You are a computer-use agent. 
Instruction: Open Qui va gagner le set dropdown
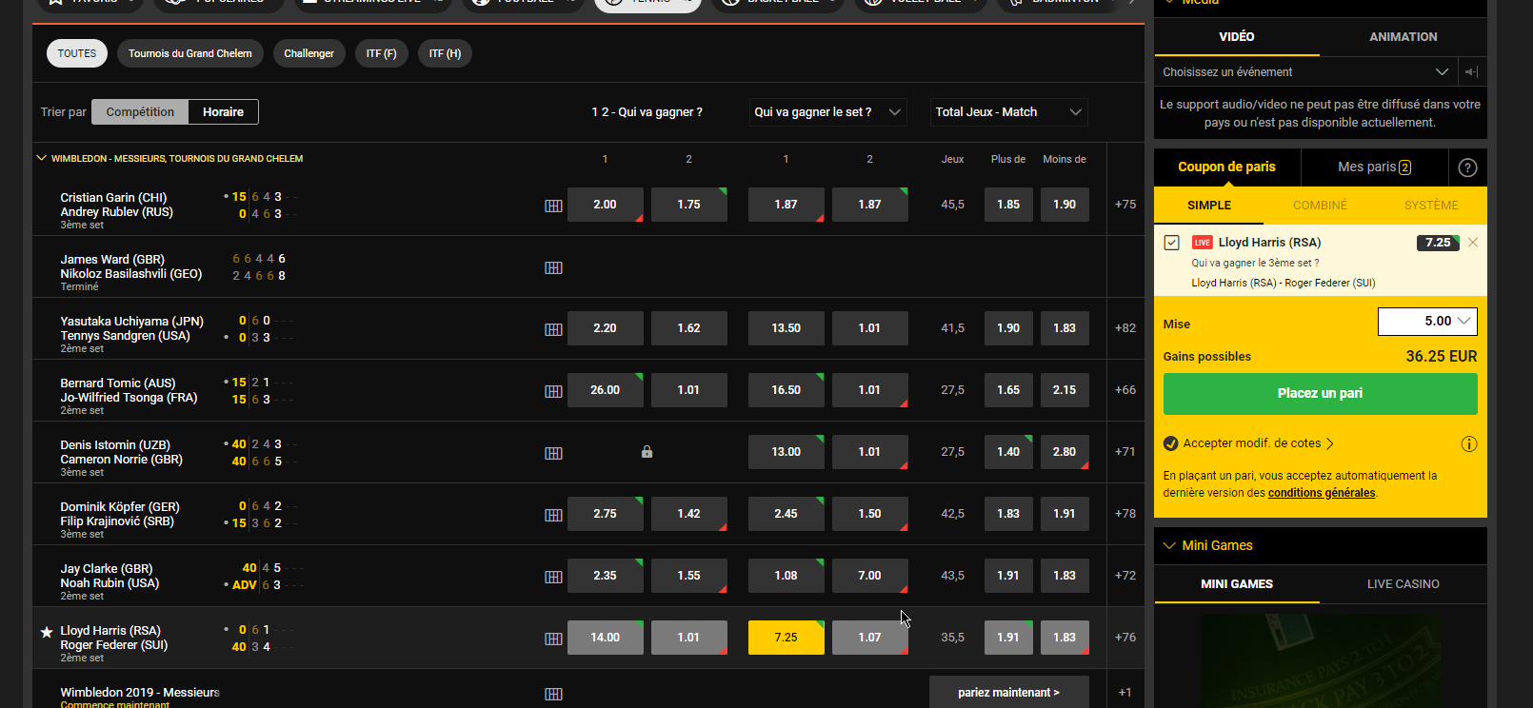click(x=827, y=111)
